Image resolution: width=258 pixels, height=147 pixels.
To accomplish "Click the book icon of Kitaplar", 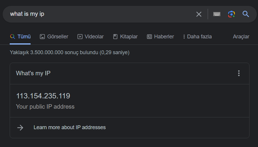I will pos(115,37).
